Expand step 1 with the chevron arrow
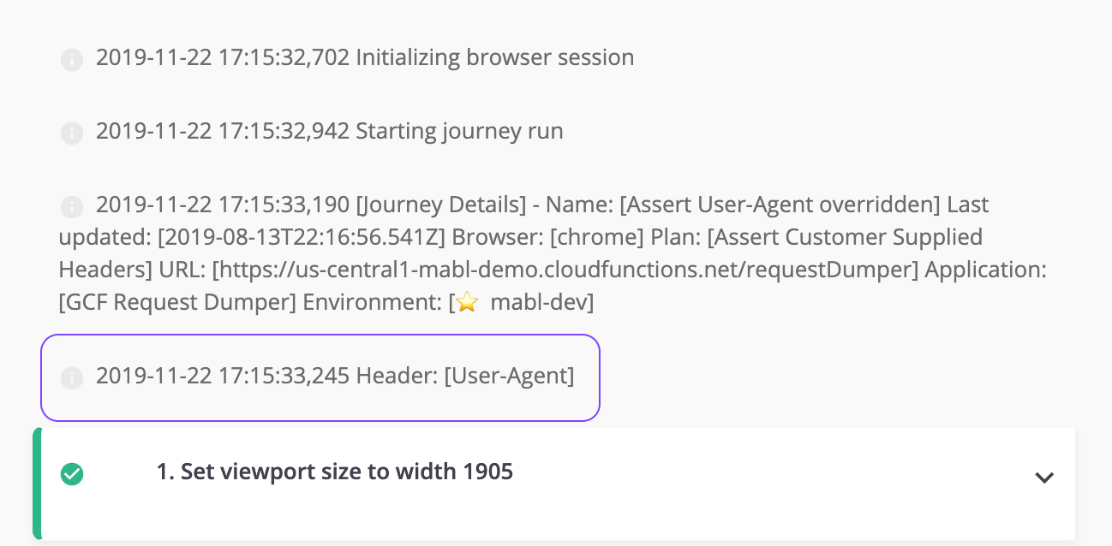1112x546 pixels. (x=1043, y=478)
